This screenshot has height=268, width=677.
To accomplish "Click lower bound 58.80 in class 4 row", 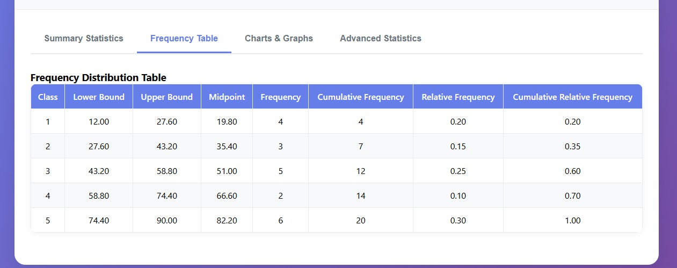I will (x=99, y=196).
